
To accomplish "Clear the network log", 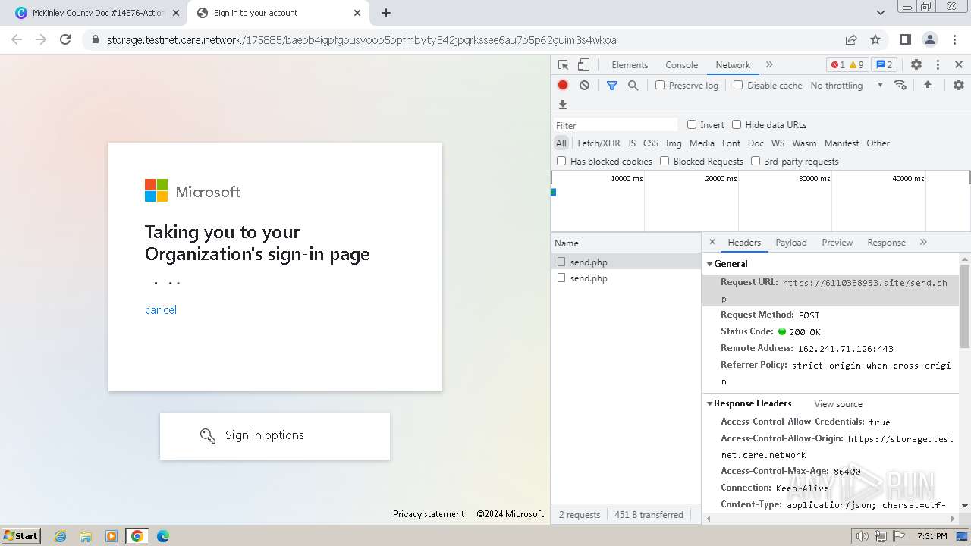I will (584, 86).
